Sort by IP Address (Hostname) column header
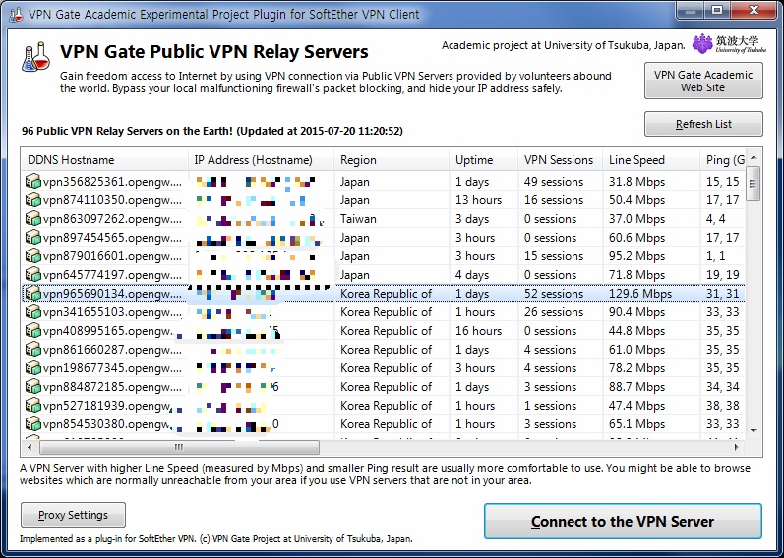Viewport: 784px width, 558px height. (261, 160)
